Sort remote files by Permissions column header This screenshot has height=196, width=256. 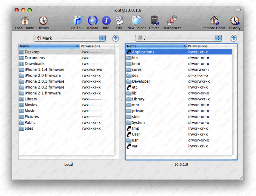coord(211,46)
